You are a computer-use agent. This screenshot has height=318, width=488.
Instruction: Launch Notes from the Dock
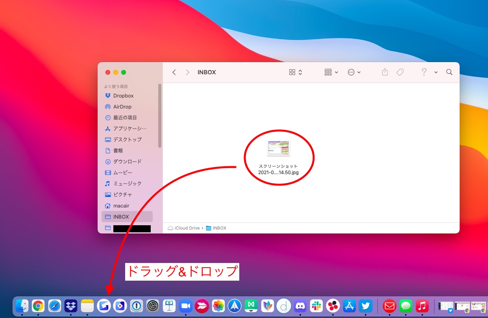tap(87, 305)
